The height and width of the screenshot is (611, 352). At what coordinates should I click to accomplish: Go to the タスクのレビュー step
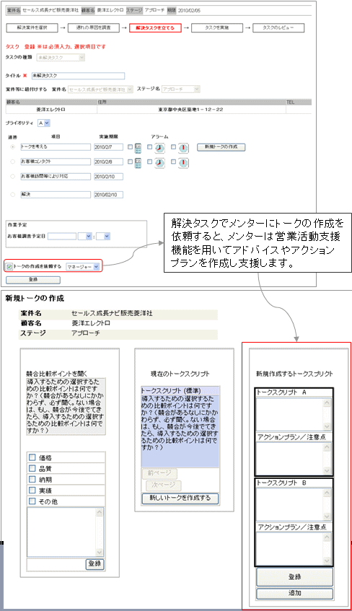pos(278,28)
